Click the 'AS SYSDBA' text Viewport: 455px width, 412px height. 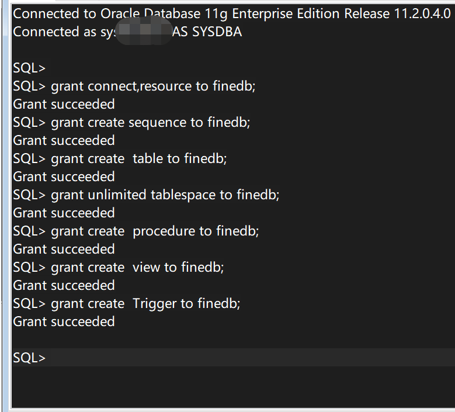(207, 32)
